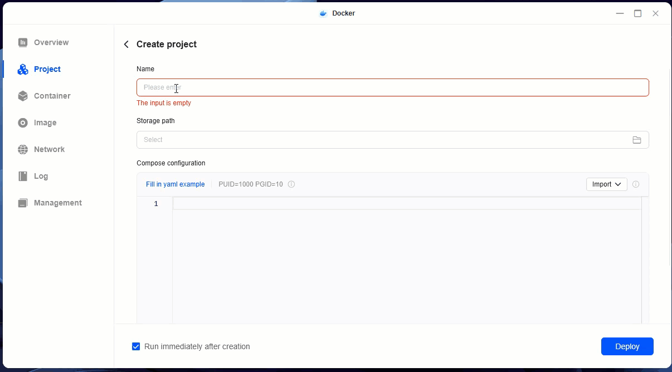Image resolution: width=672 pixels, height=372 pixels.
Task: Click the Management sidebar icon
Action: point(23,203)
